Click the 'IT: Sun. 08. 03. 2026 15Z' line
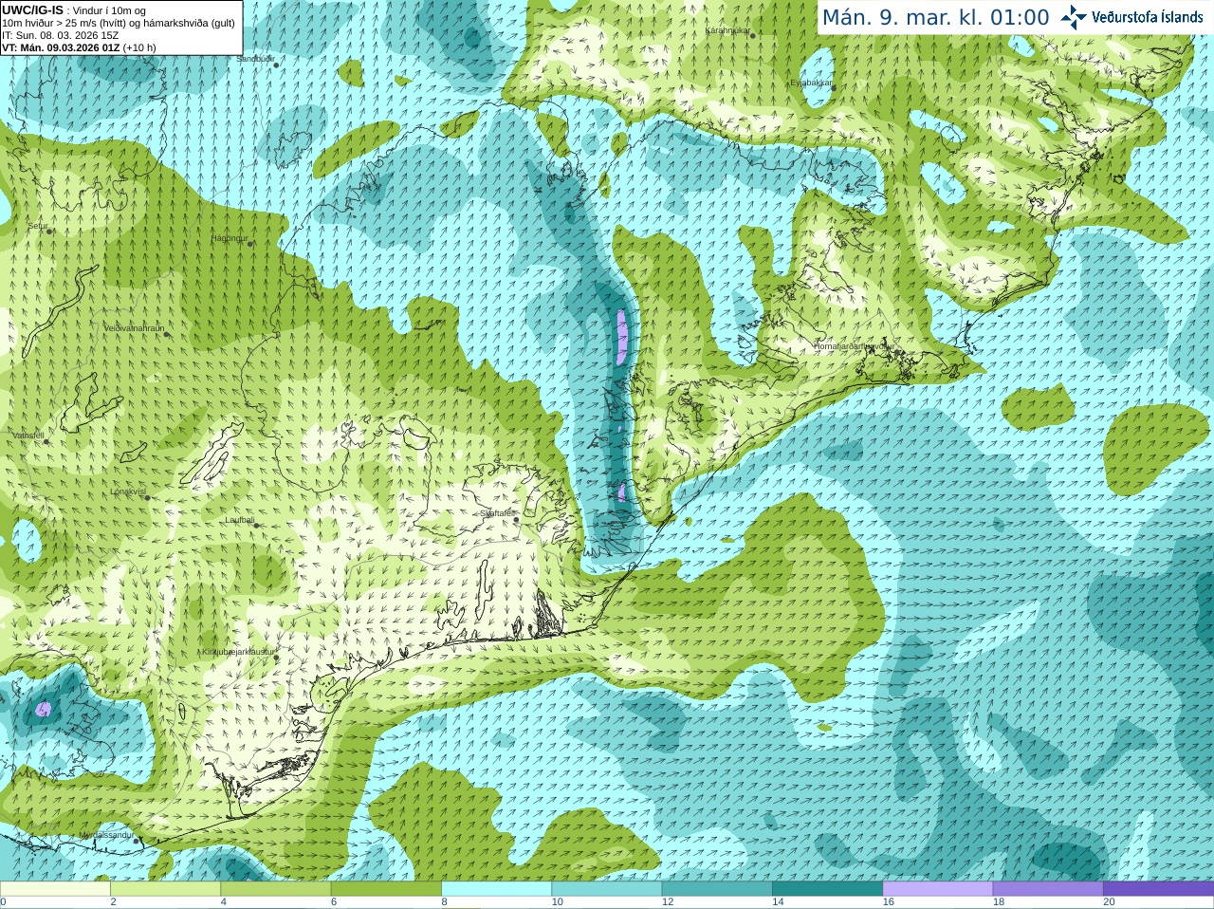 [60, 35]
